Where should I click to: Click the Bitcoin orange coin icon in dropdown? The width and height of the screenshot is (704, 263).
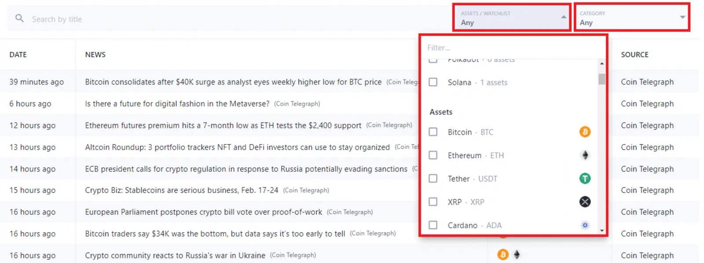(585, 132)
